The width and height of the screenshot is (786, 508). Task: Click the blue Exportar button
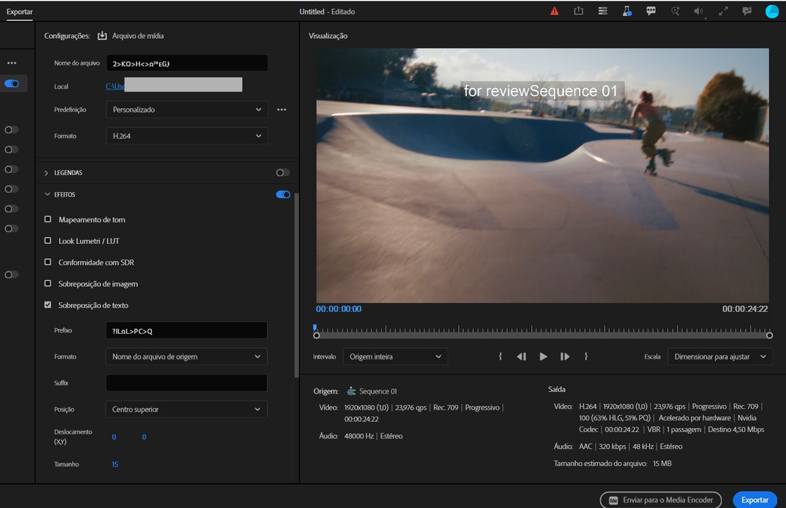tap(755, 499)
